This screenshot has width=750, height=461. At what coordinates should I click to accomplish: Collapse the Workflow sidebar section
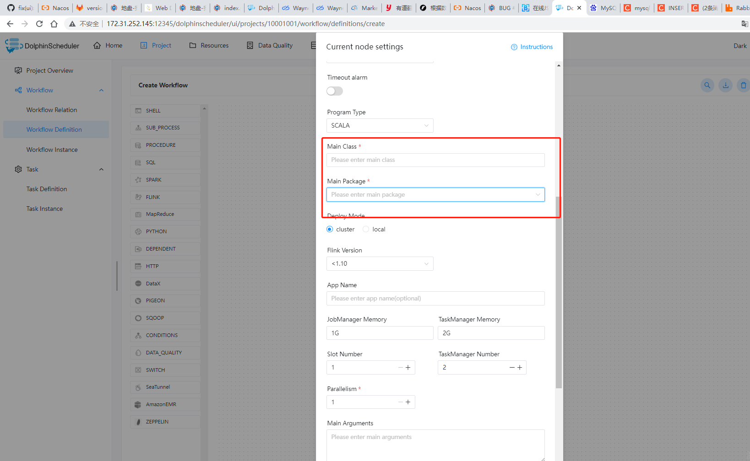coord(101,90)
